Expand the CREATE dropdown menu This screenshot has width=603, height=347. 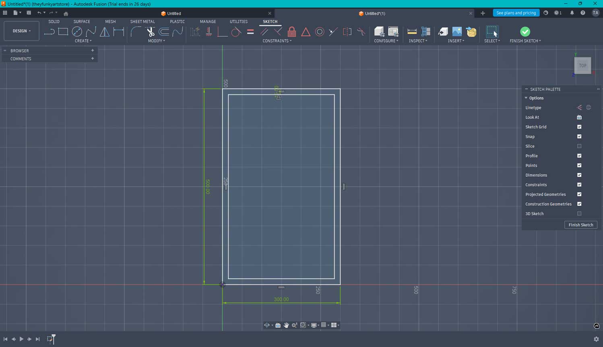point(83,41)
